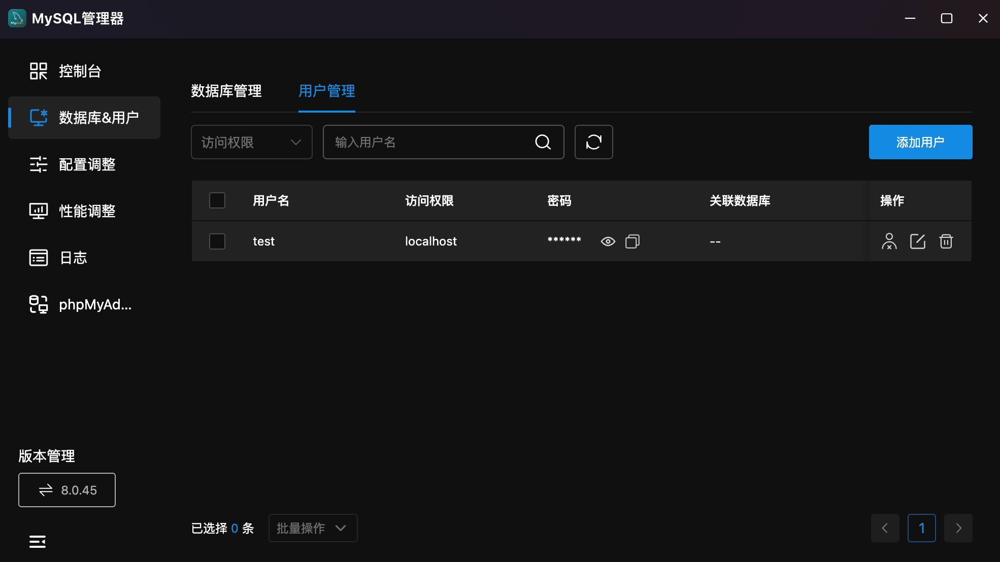This screenshot has width=1000, height=562.
Task: Expand the 访问权限 filter dropdown
Action: point(252,142)
